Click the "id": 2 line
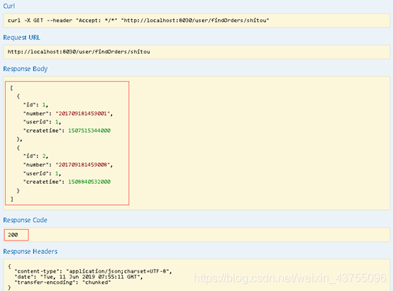This screenshot has width=393, height=291. tap(35, 156)
